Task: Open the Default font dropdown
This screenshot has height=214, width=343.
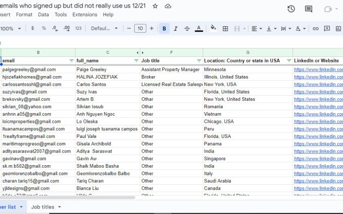Action: pos(104,29)
